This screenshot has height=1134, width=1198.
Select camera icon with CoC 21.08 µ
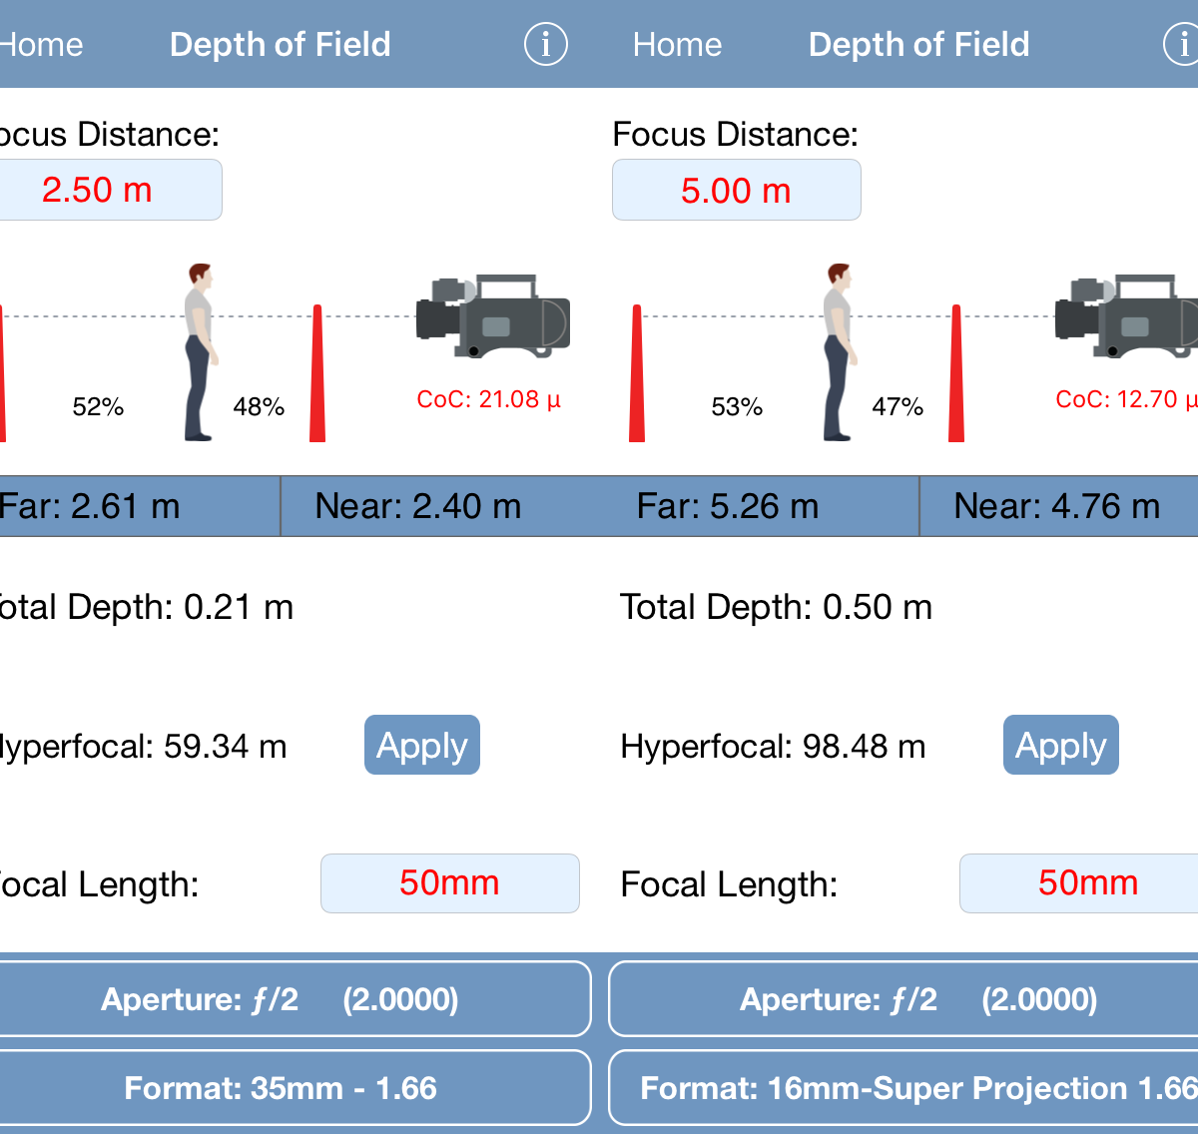click(x=492, y=315)
